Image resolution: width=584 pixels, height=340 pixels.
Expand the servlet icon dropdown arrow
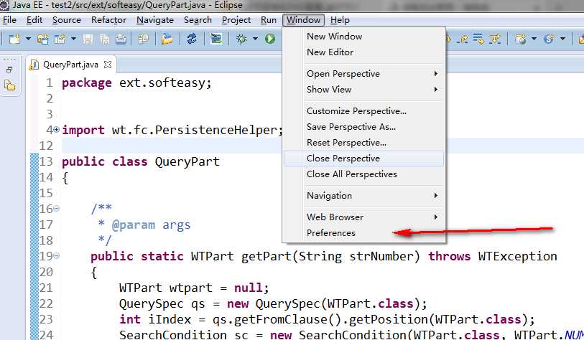coord(562,39)
